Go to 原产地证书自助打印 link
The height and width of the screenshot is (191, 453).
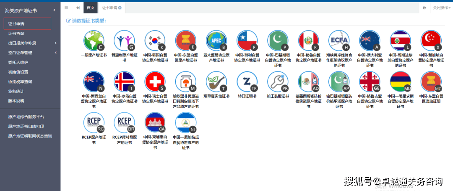tap(26, 126)
